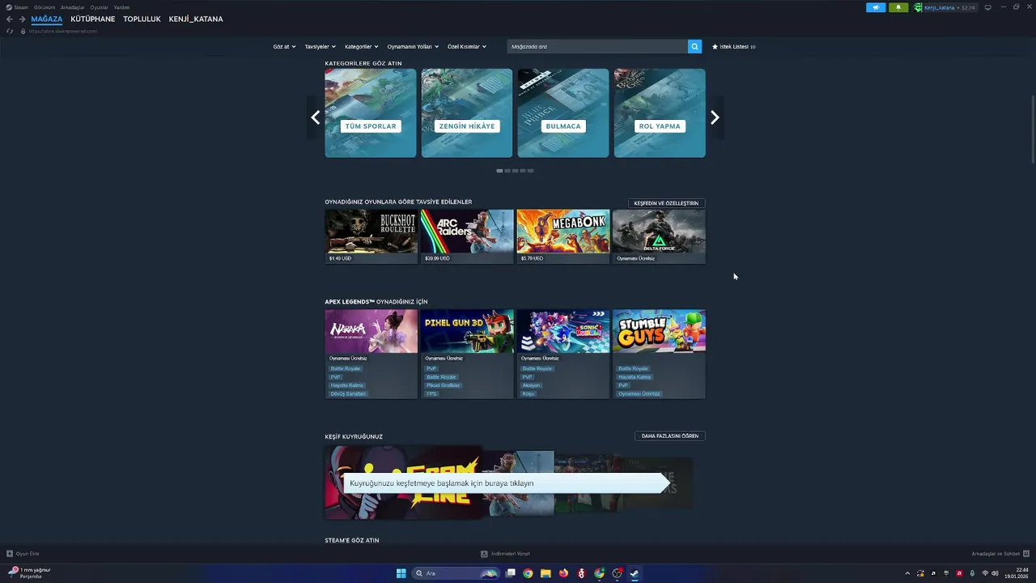Image resolution: width=1036 pixels, height=583 pixels.
Task: Open the KENJİ_KATANA profile tab
Action: tap(196, 19)
